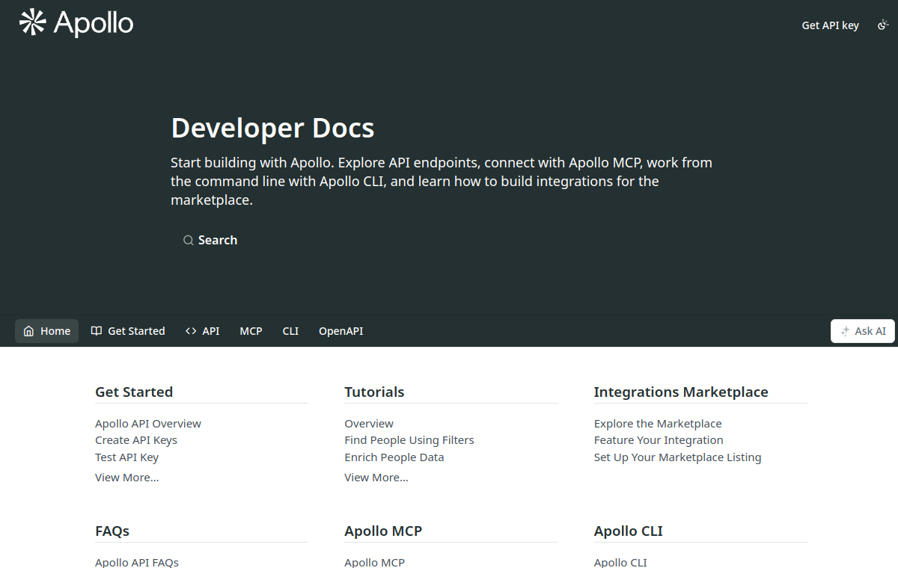Open the Apollo API FAQs link
898x568 pixels.
click(137, 562)
